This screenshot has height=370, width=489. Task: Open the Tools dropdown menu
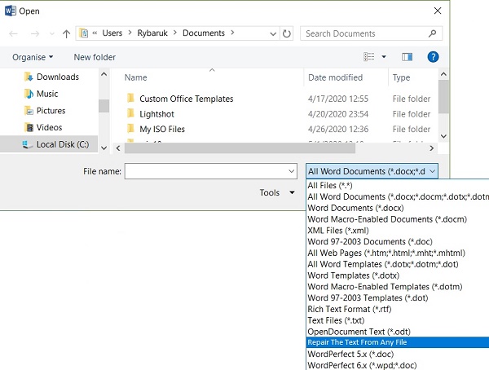pos(277,192)
